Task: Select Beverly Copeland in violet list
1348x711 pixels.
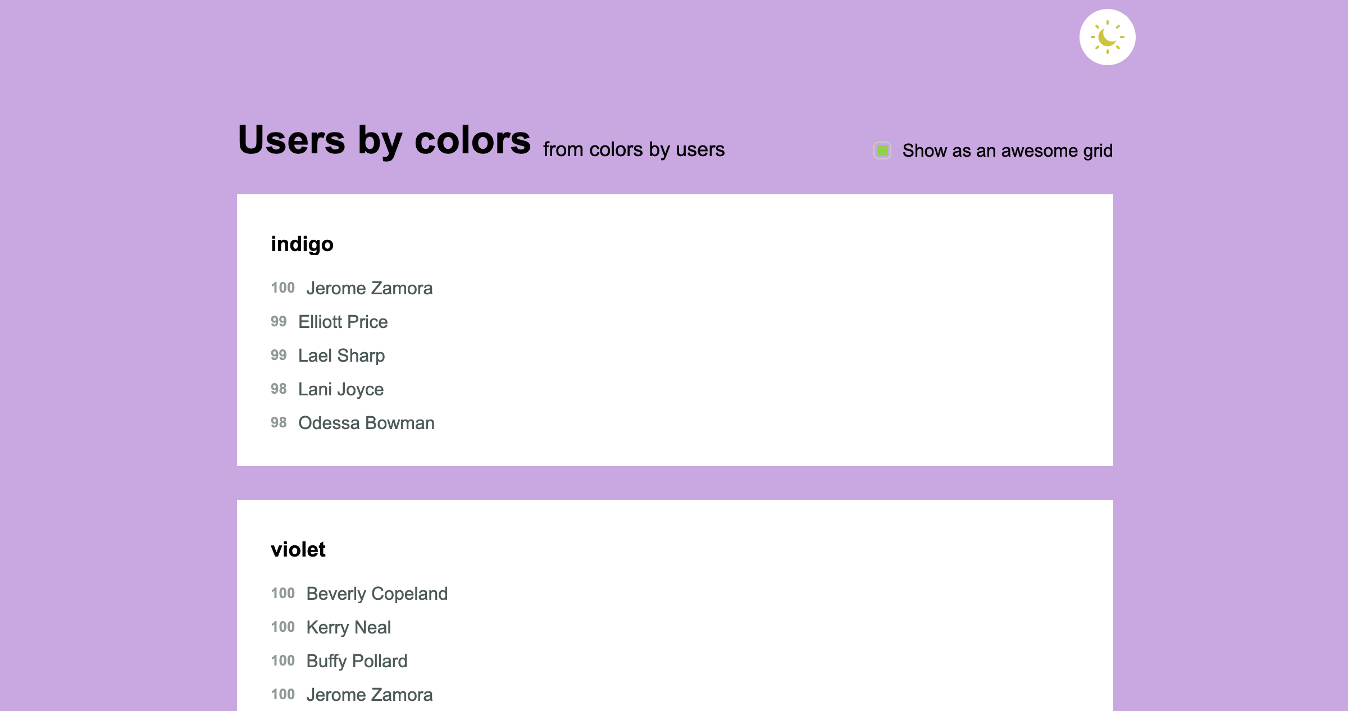Action: [x=377, y=594]
